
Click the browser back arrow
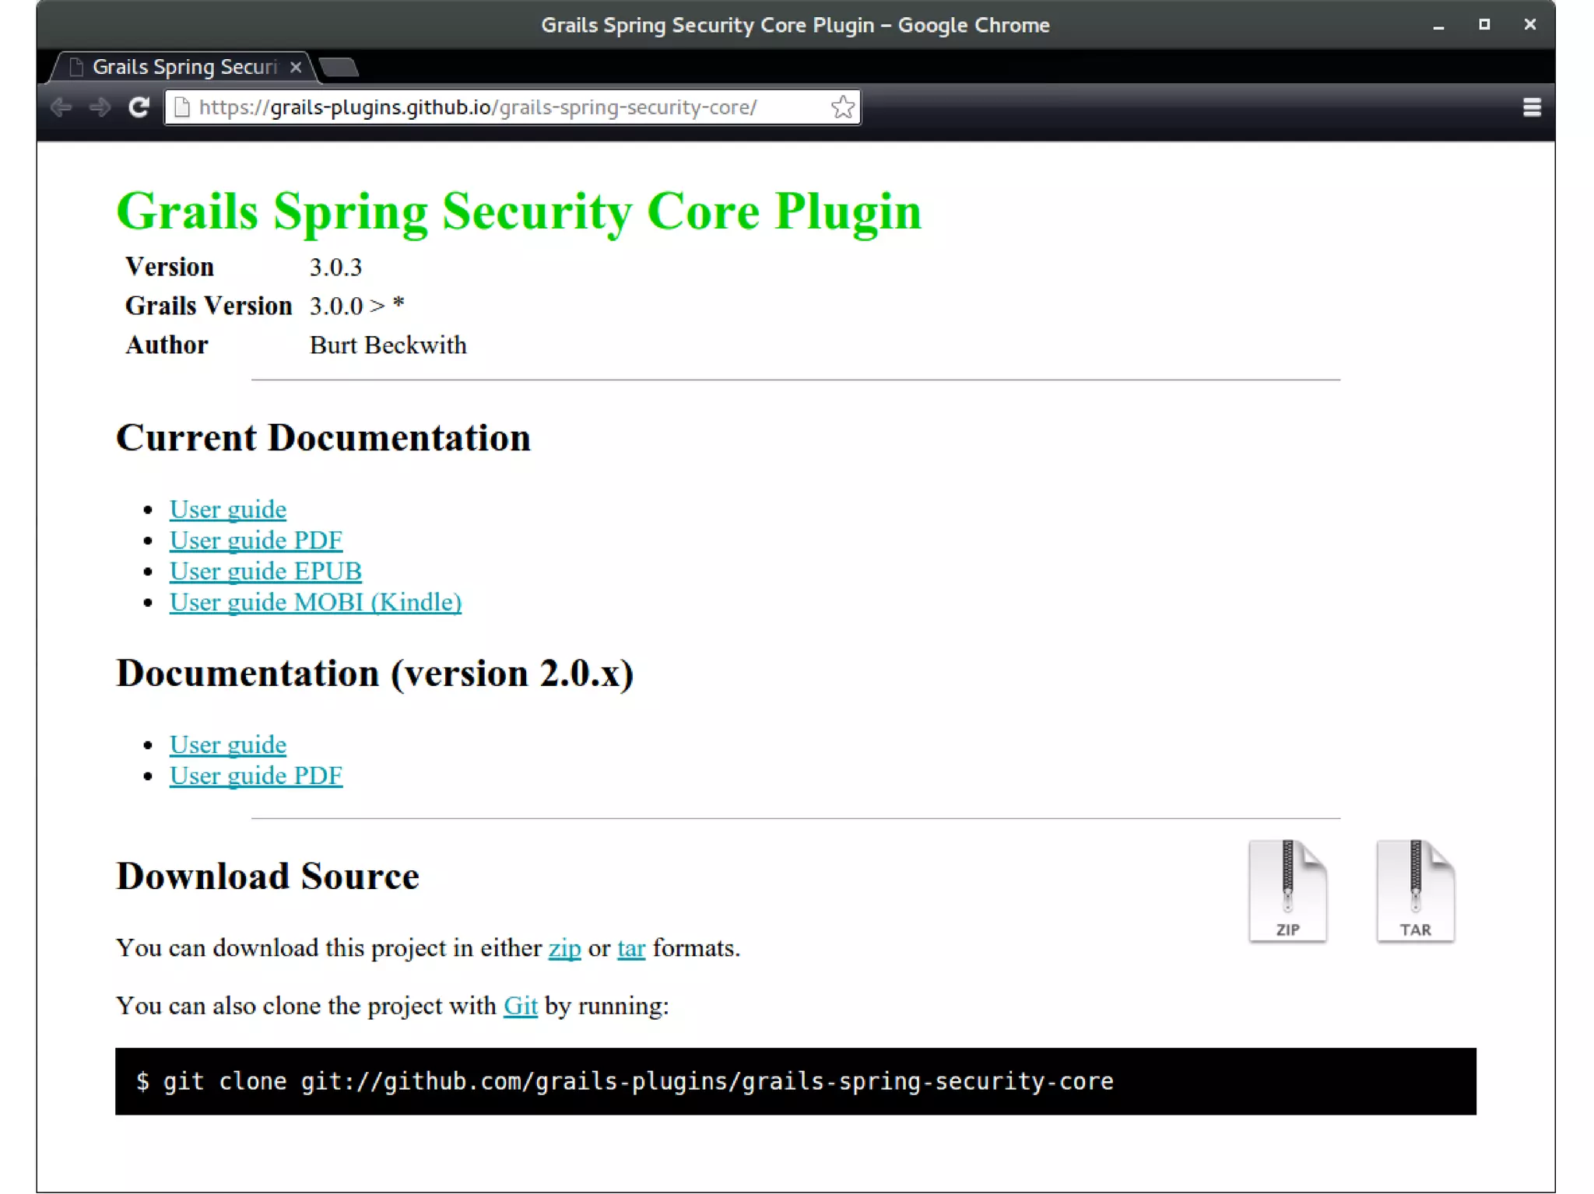61,107
